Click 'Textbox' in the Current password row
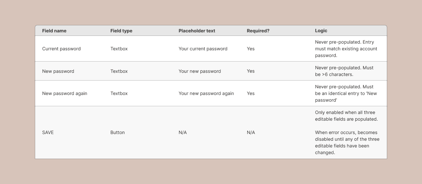Screen dimensions: 422x184 tap(119, 49)
